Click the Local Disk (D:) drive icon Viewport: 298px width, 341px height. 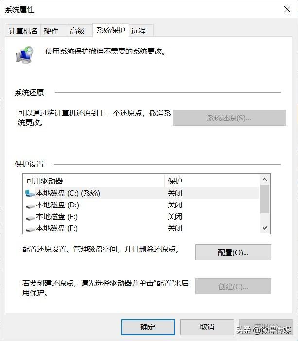coord(30,205)
